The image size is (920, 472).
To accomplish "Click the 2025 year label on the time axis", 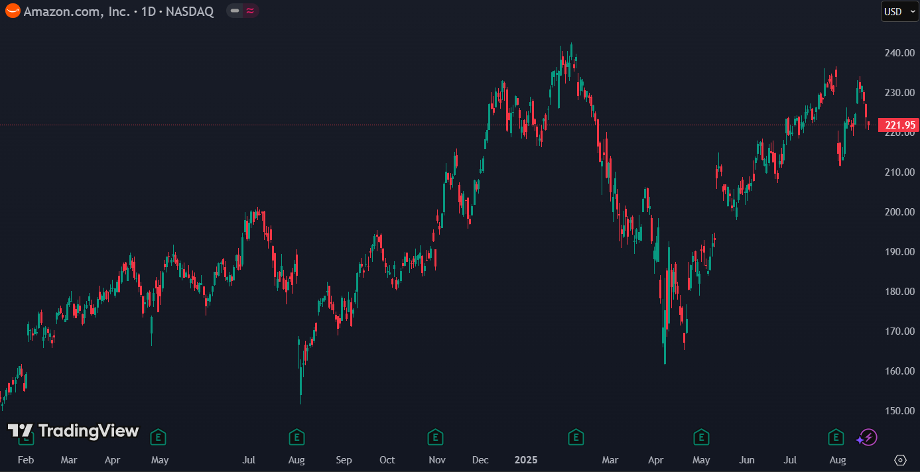I will pyautogui.click(x=526, y=460).
